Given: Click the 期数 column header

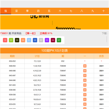Looking at the screenshot, I should 12,56.
